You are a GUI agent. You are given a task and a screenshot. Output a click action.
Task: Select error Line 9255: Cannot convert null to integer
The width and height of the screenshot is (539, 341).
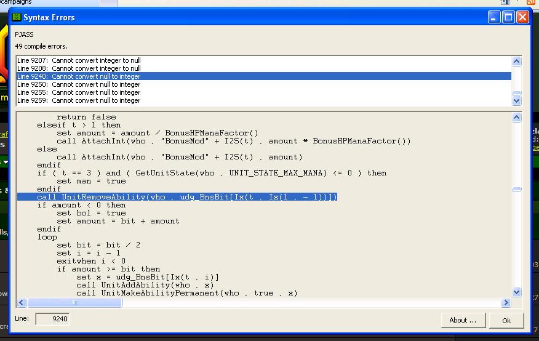(x=264, y=92)
